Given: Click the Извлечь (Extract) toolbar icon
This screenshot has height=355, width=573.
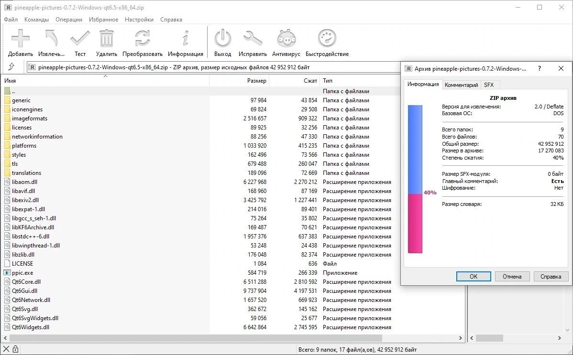Looking at the screenshot, I should tap(52, 38).
